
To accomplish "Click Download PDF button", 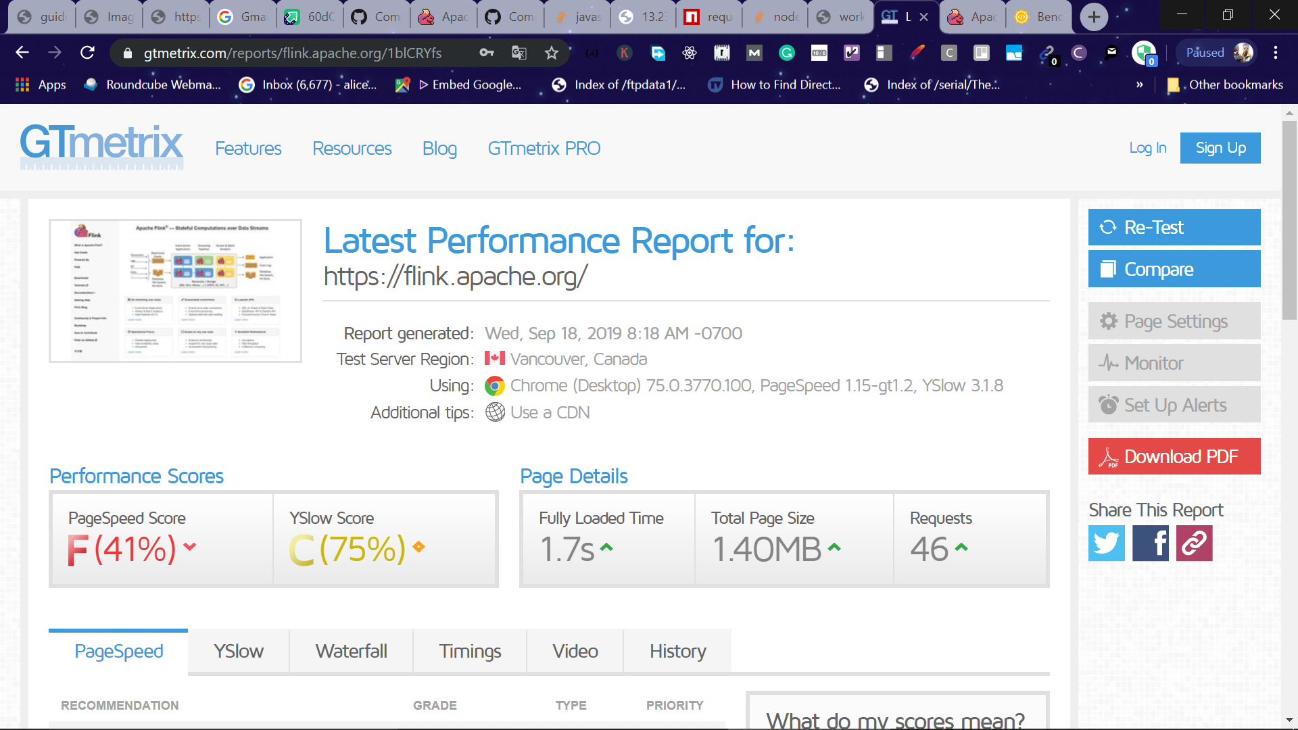I will 1174,456.
